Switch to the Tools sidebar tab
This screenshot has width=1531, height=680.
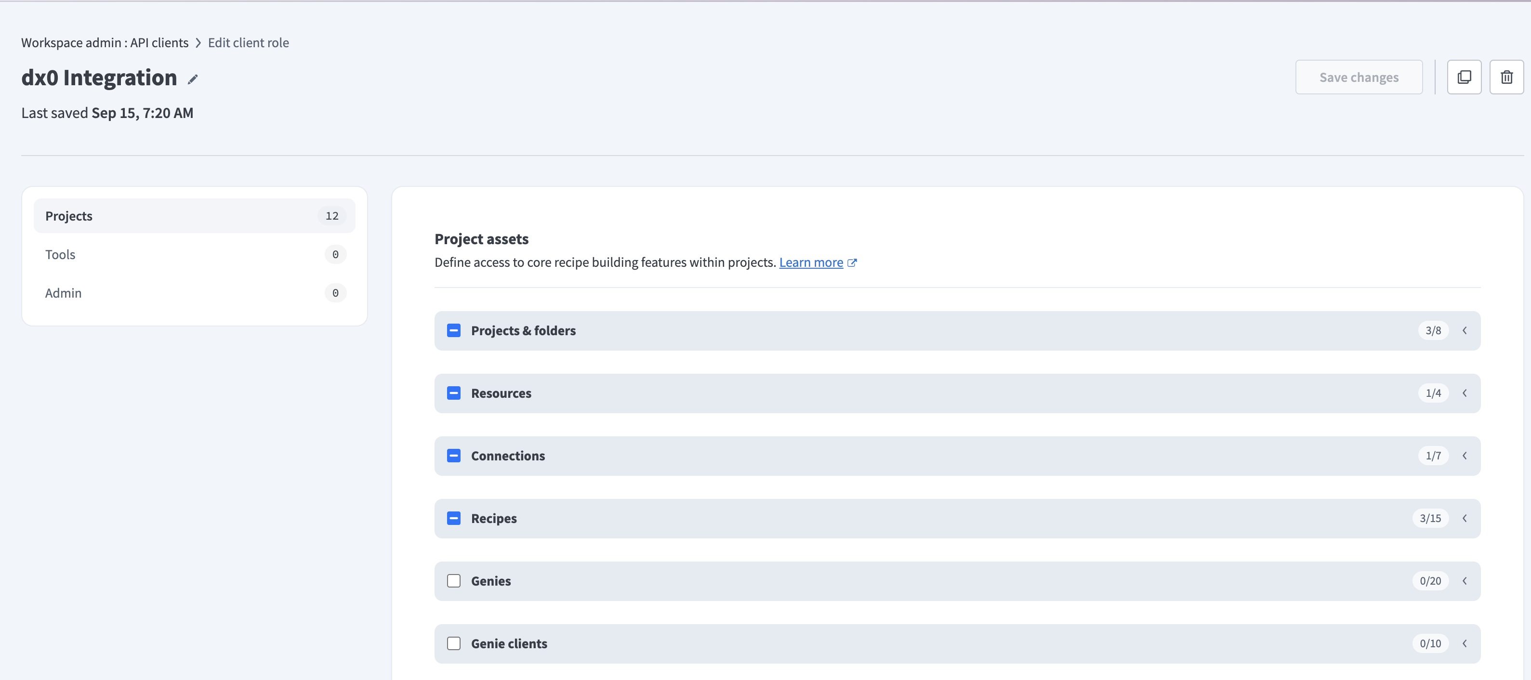194,255
